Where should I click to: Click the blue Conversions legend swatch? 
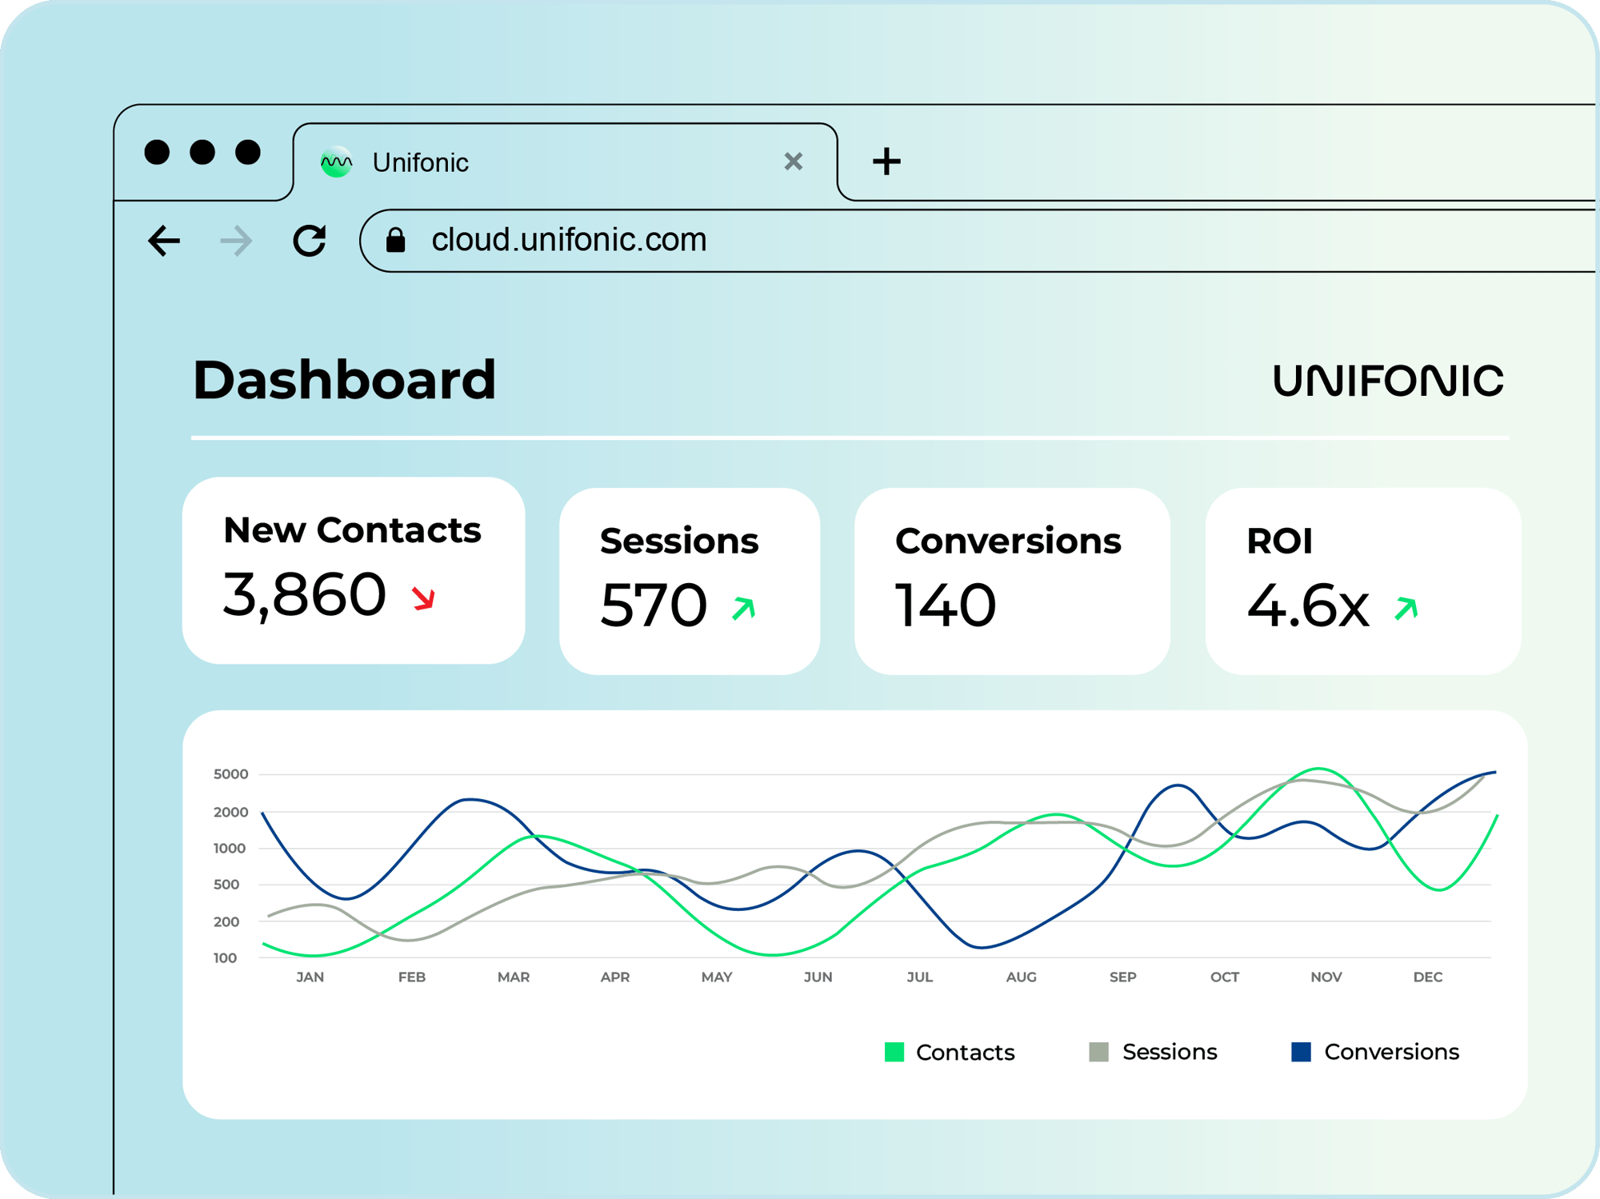point(1302,1052)
